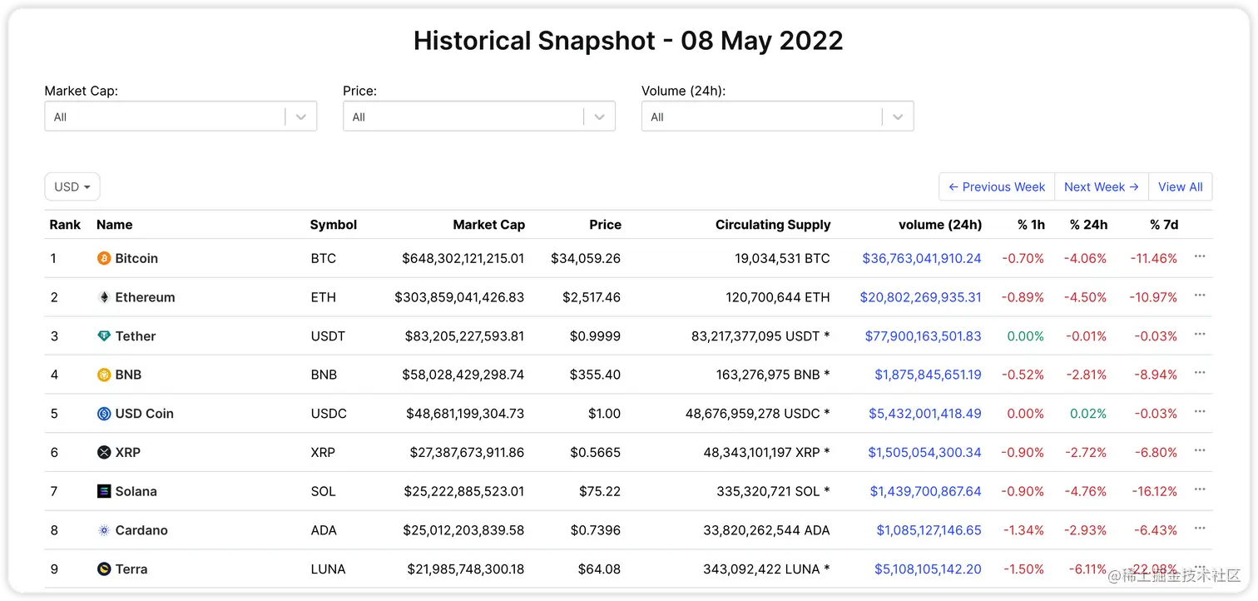The image size is (1258, 601).
Task: Click Solana 7d change -16.12%
Action: point(1154,491)
